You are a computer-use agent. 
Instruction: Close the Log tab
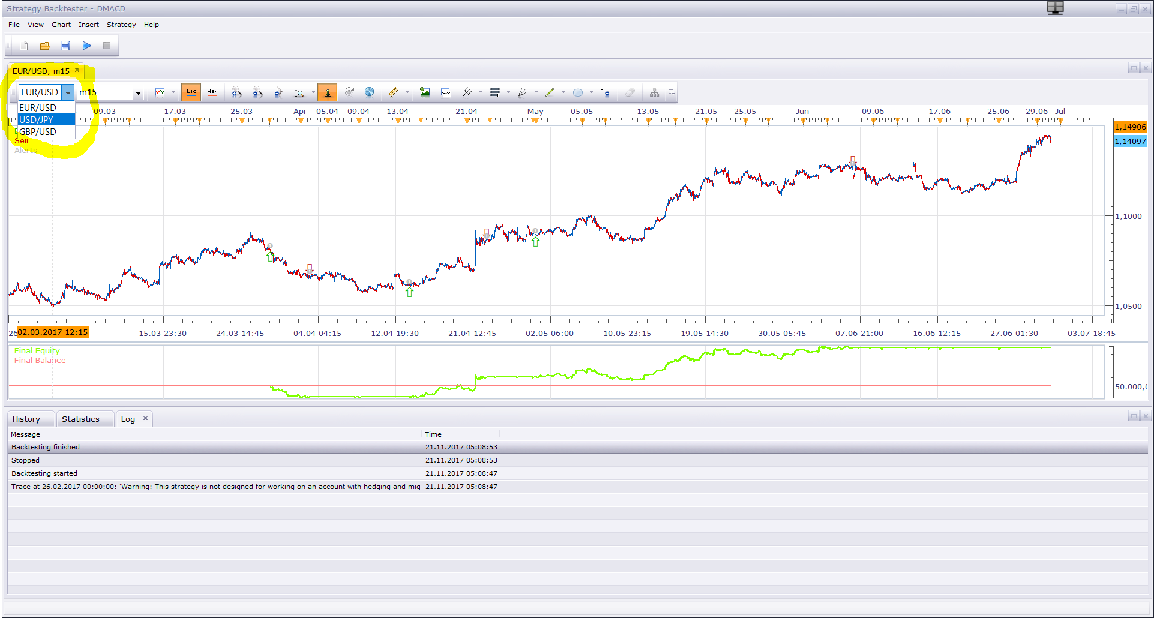[x=145, y=418]
